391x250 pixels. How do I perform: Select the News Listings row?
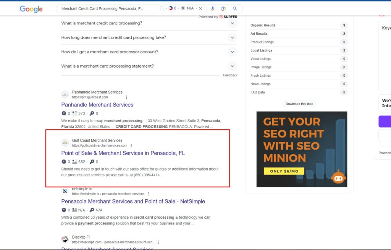[x=299, y=84]
